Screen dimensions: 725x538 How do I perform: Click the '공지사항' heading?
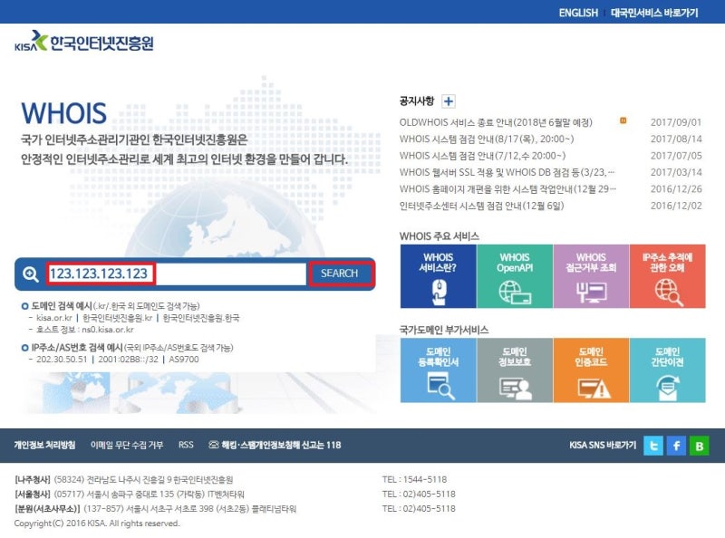pyautogui.click(x=417, y=101)
